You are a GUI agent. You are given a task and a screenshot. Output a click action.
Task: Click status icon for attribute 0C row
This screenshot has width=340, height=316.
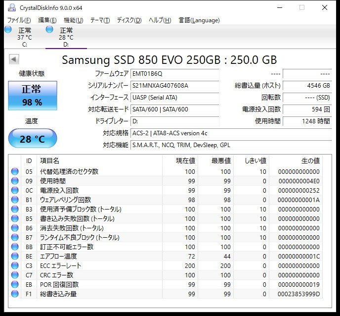15,190
